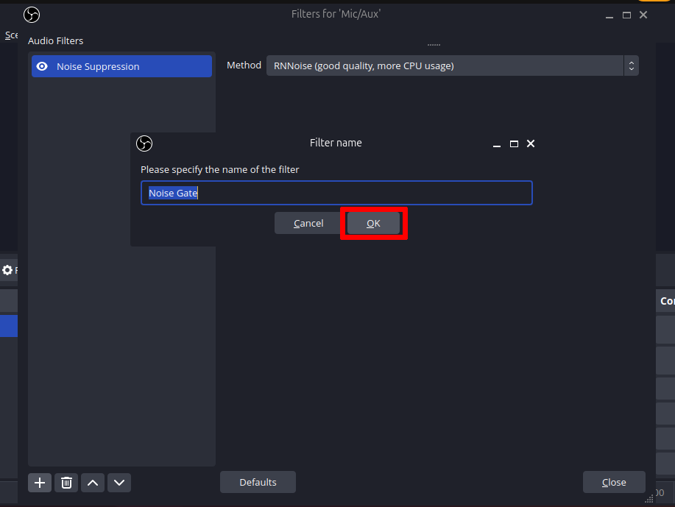Screen dimensions: 675x507
Task: Cancel the Filter name dialog
Action: (x=308, y=223)
